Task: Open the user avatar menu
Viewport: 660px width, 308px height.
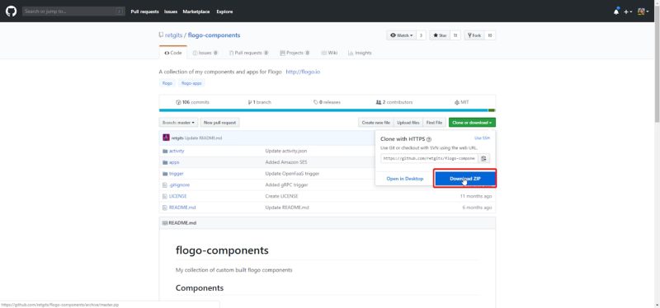Action: point(643,12)
